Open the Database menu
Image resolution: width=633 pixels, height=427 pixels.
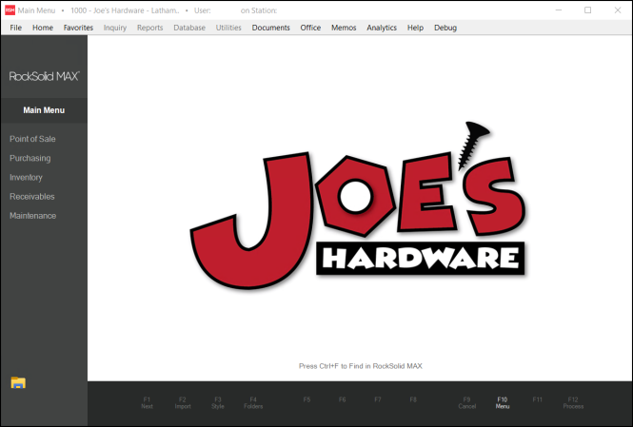tap(189, 28)
